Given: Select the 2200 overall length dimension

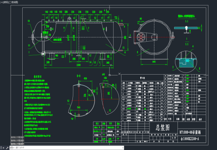Looking at the screenshot, I should tap(79, 65).
